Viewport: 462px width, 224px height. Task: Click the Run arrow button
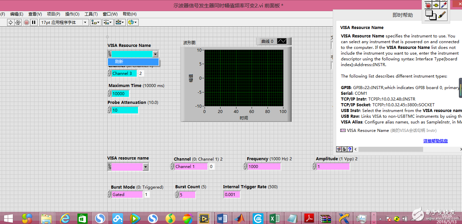coord(10,23)
